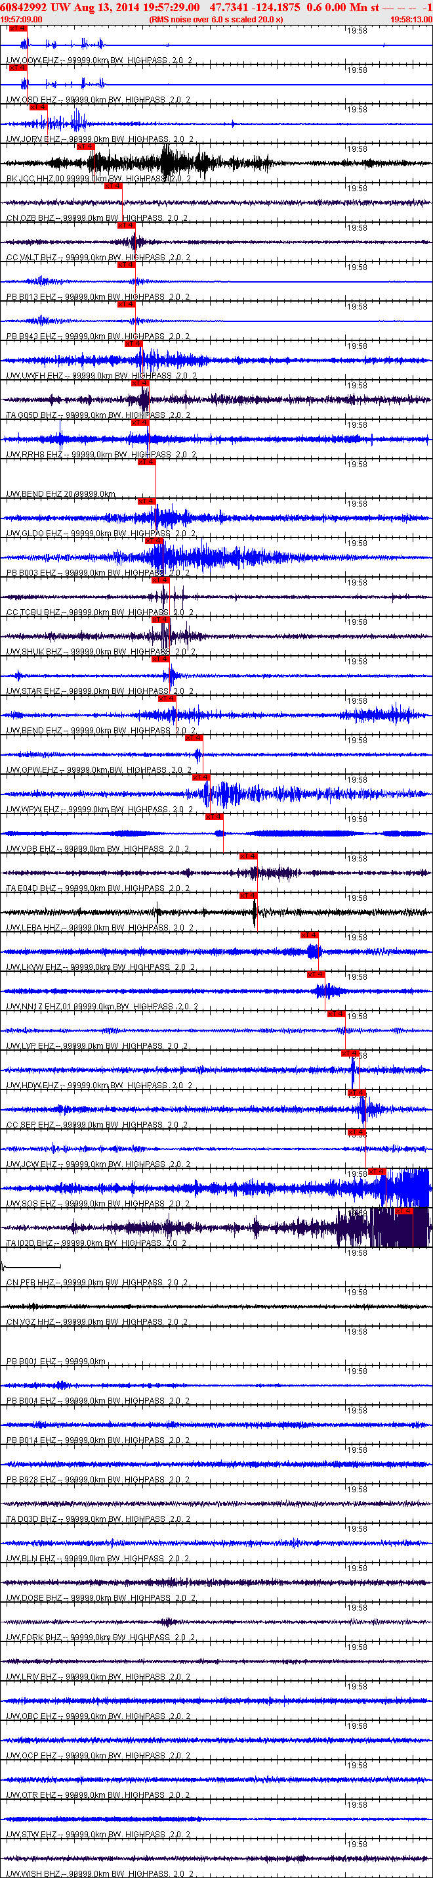Viewport: 433px width, 1878px height.
Task: Click the pick marker on BK.JCC trace
Action: tap(85, 146)
